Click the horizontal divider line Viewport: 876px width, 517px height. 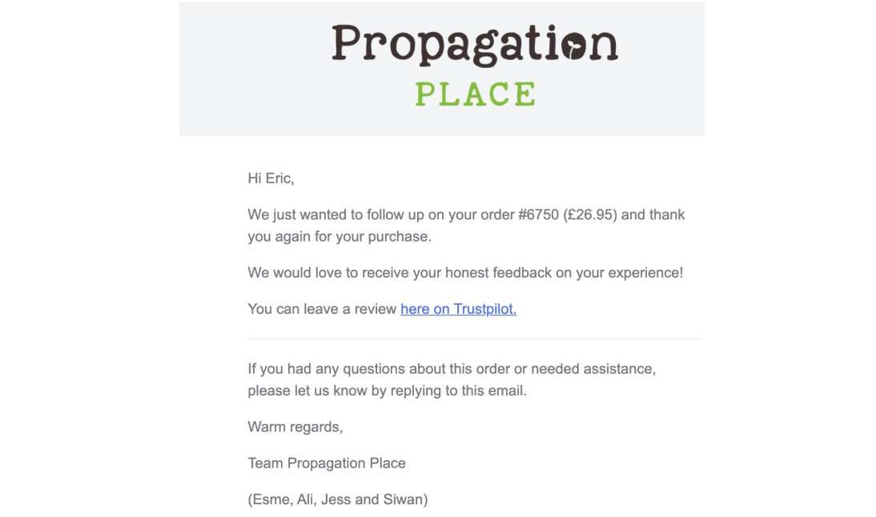click(x=474, y=339)
